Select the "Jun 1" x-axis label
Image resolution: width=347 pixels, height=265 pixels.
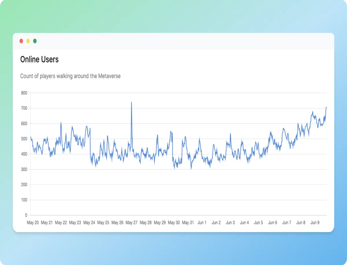tap(202, 223)
